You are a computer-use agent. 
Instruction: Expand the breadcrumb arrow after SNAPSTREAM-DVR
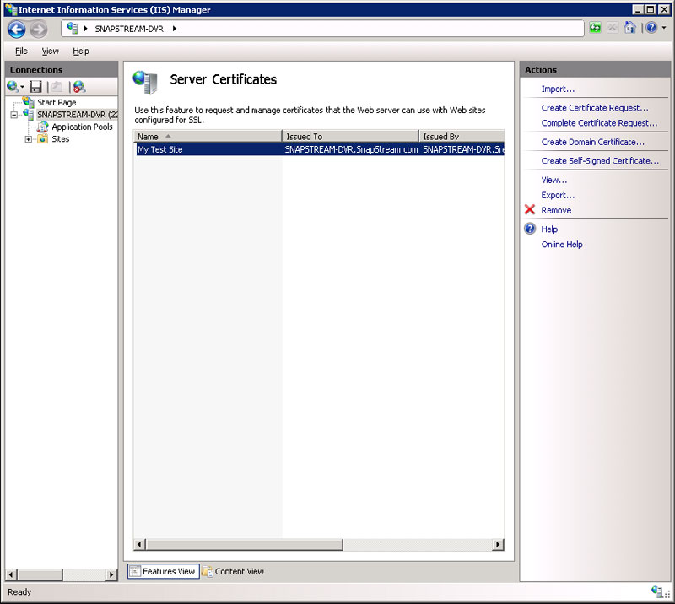coord(175,29)
